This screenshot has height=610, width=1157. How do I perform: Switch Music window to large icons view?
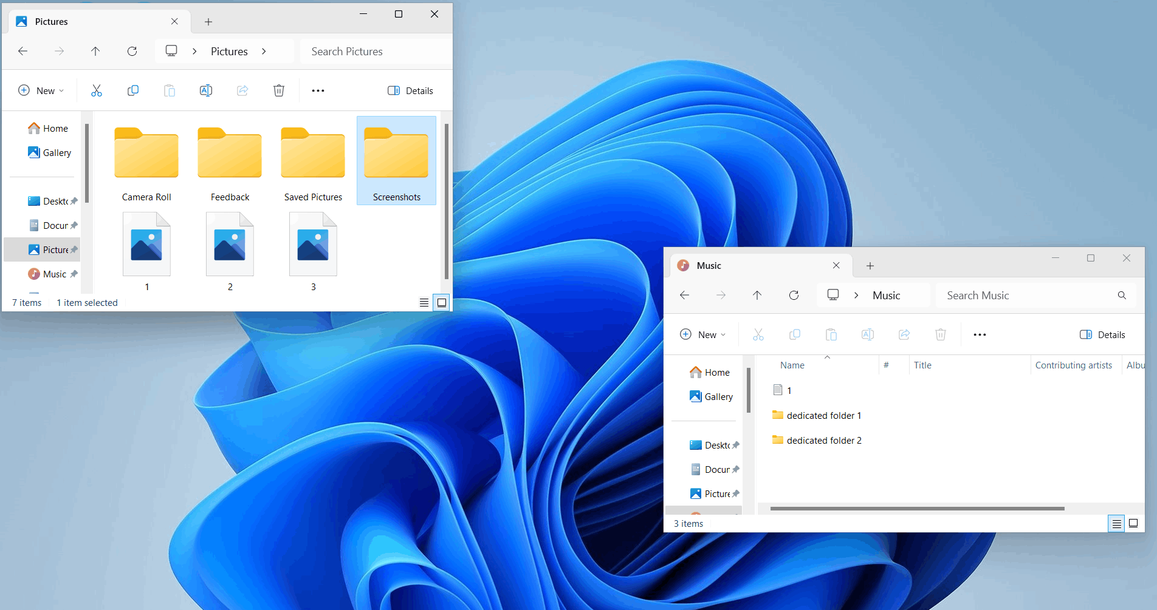1133,523
